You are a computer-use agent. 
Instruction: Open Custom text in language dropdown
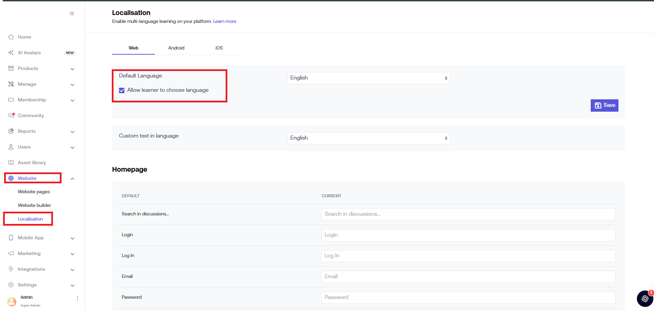coord(368,138)
